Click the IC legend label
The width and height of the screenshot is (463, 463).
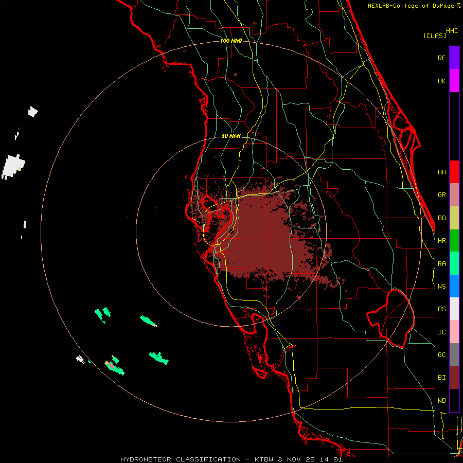tap(441, 332)
